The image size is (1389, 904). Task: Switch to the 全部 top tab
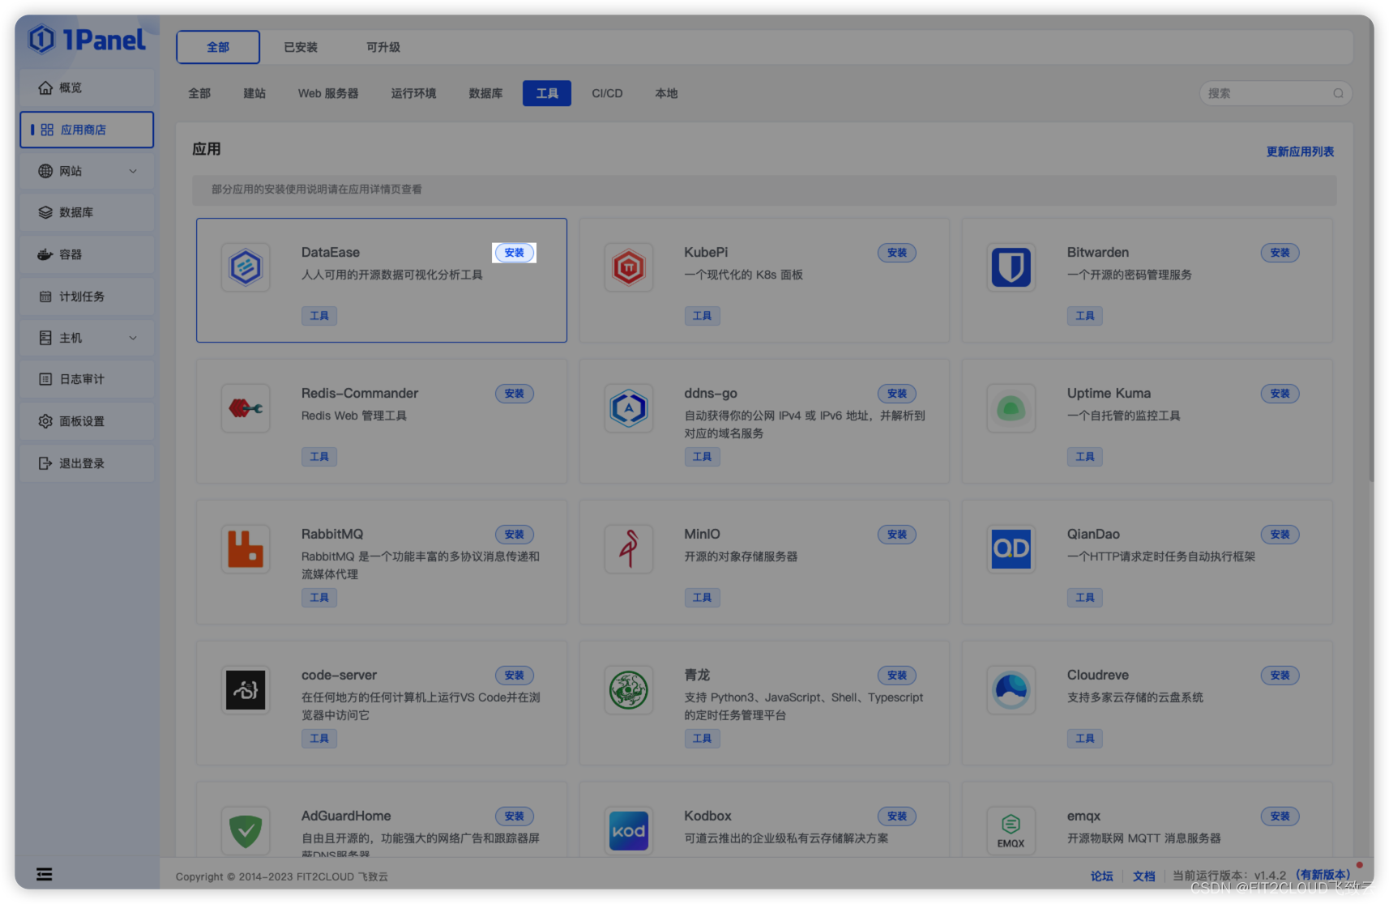tap(218, 47)
